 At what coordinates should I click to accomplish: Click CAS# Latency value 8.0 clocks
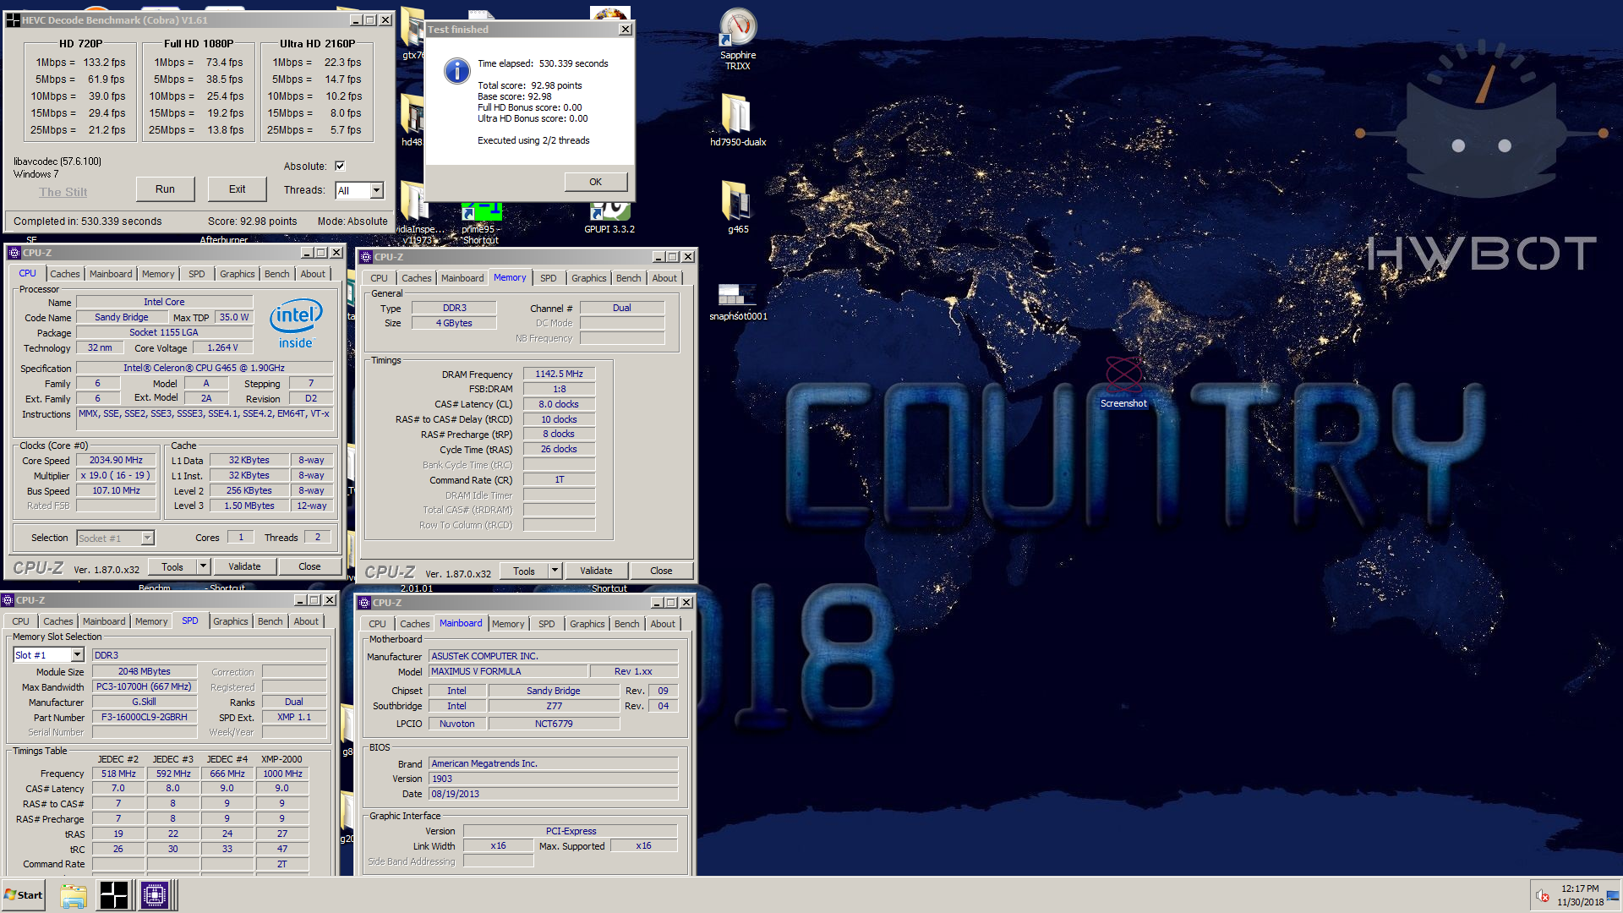pyautogui.click(x=559, y=404)
